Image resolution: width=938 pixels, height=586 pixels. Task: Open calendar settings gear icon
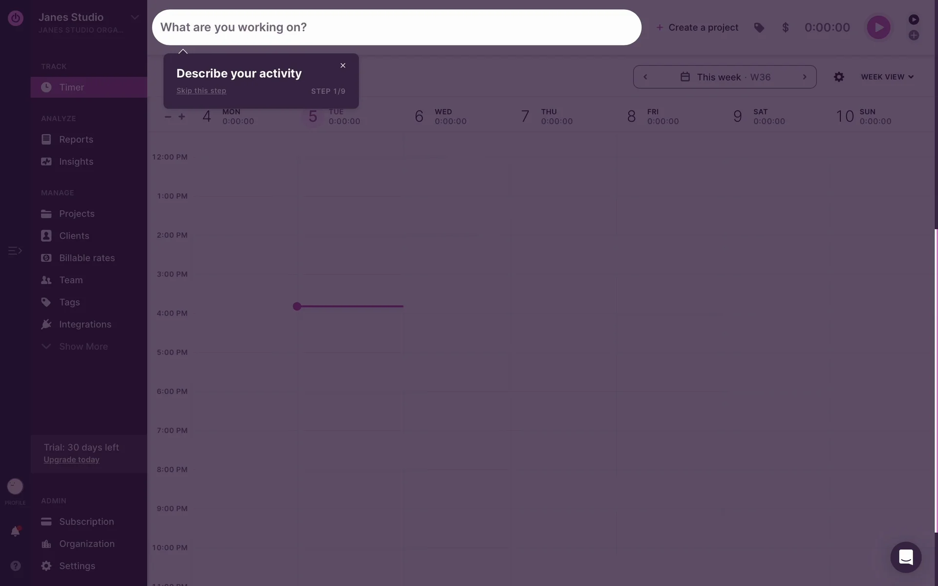(x=838, y=77)
